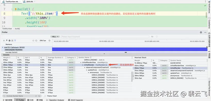Open the Operation Analyzer tab

pyautogui.click(x=55, y=100)
